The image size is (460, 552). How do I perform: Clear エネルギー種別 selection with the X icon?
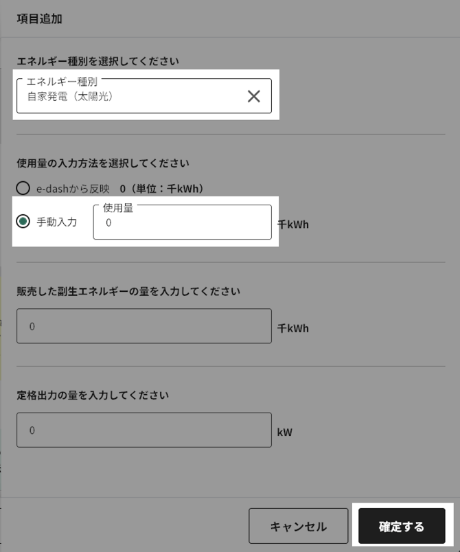[x=254, y=96]
